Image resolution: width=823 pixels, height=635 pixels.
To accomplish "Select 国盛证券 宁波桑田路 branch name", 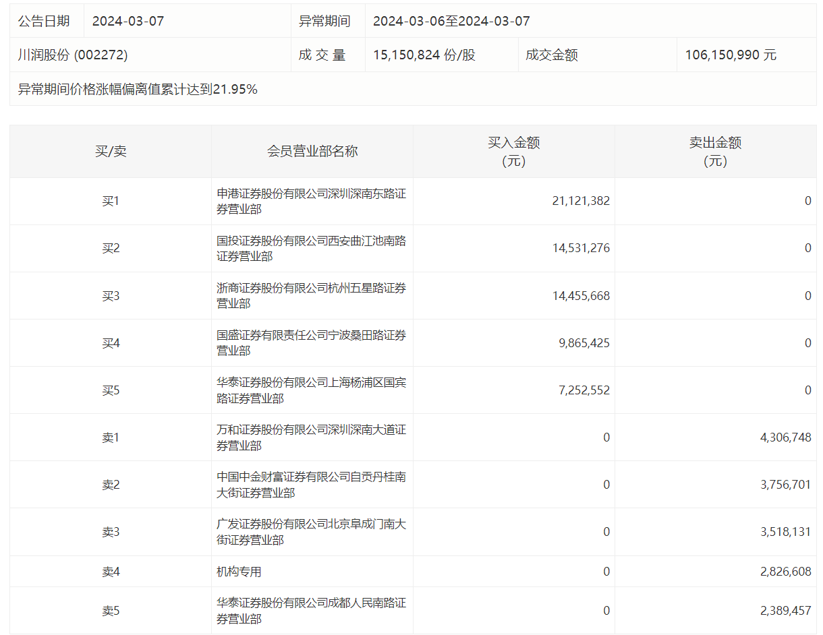I will click(x=312, y=343).
